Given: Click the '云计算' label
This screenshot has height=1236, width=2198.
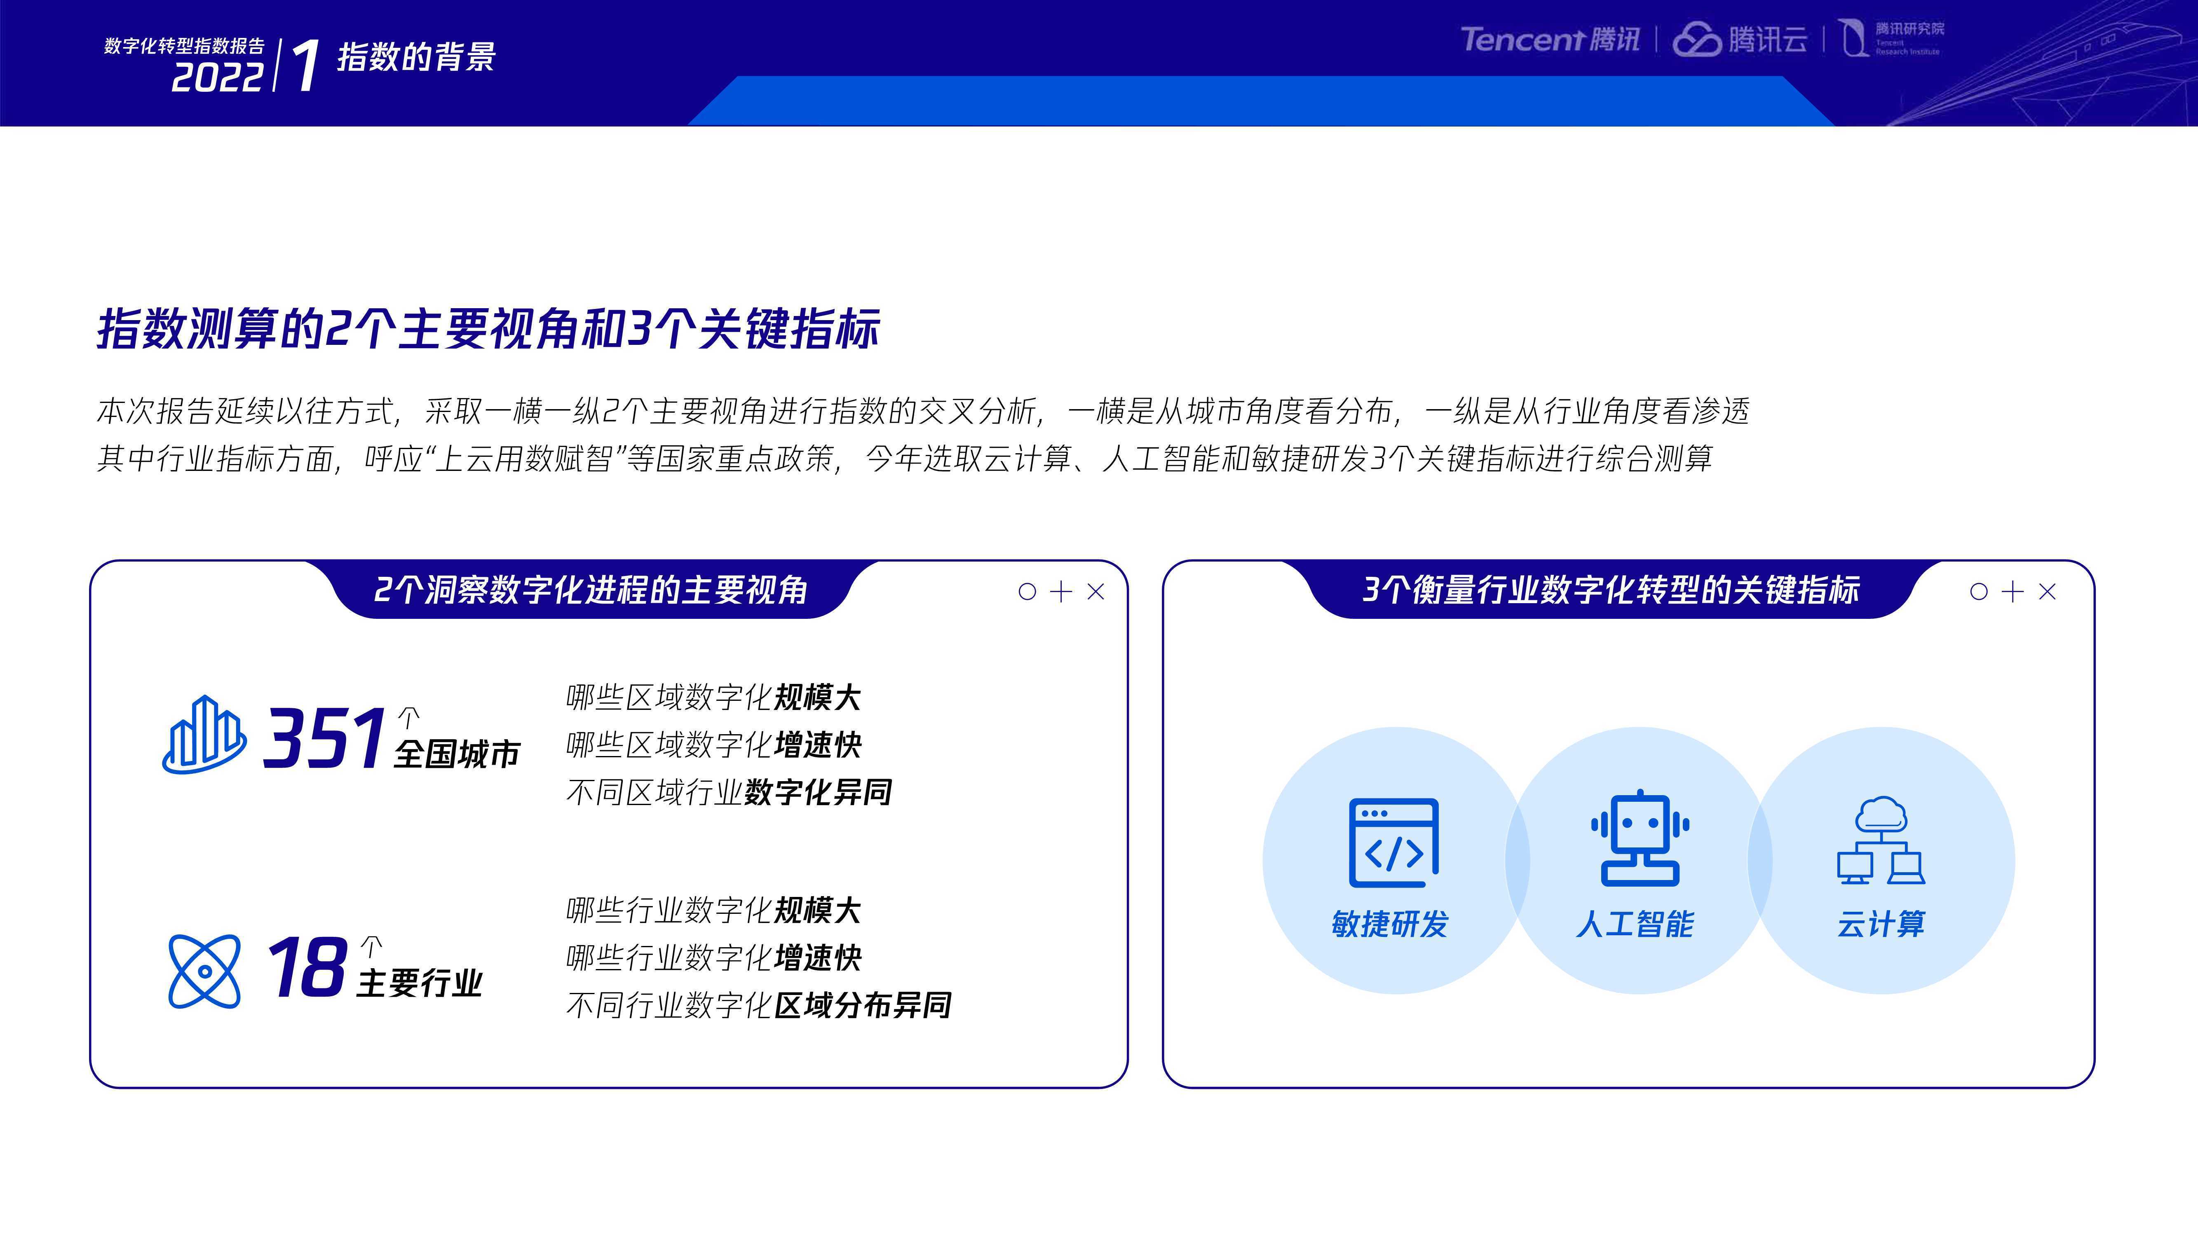Looking at the screenshot, I should coord(1881,924).
